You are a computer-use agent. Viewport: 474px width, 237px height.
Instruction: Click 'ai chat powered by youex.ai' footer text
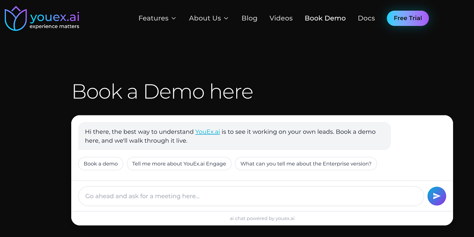point(262,218)
